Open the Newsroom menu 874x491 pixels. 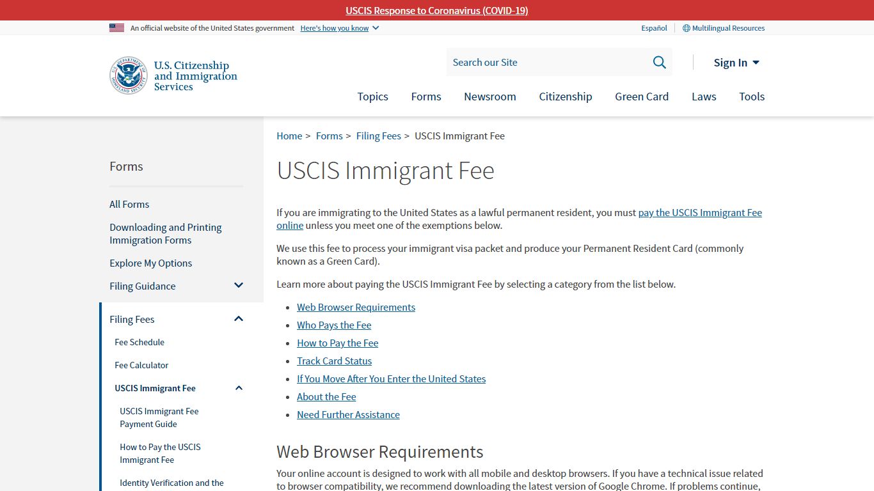coord(490,97)
